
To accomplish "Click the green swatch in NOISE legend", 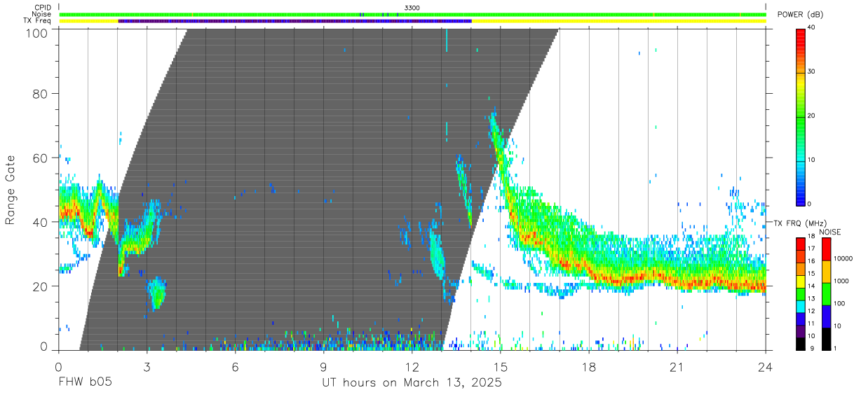I will (827, 294).
